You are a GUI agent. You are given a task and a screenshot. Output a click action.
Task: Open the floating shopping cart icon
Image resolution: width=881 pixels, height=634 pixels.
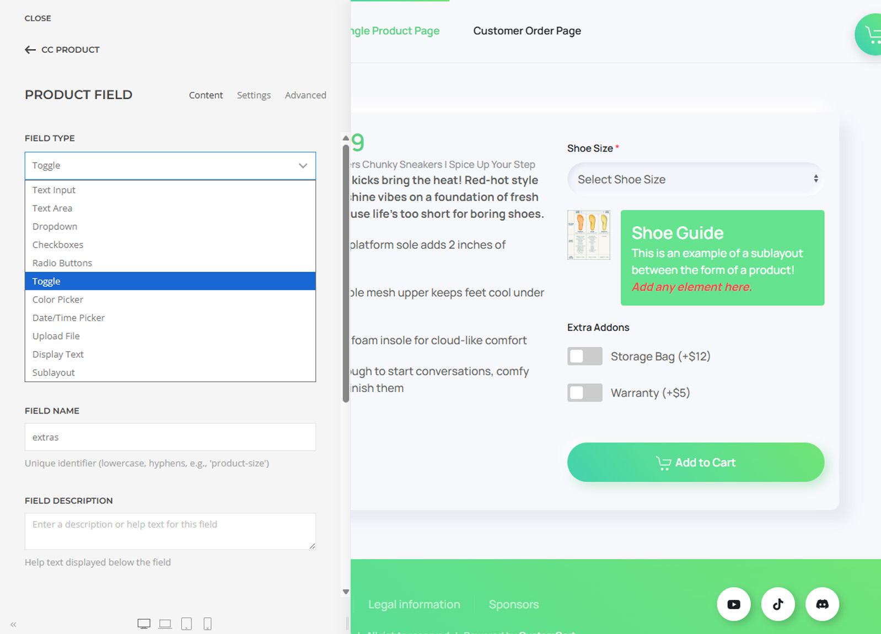[871, 35]
